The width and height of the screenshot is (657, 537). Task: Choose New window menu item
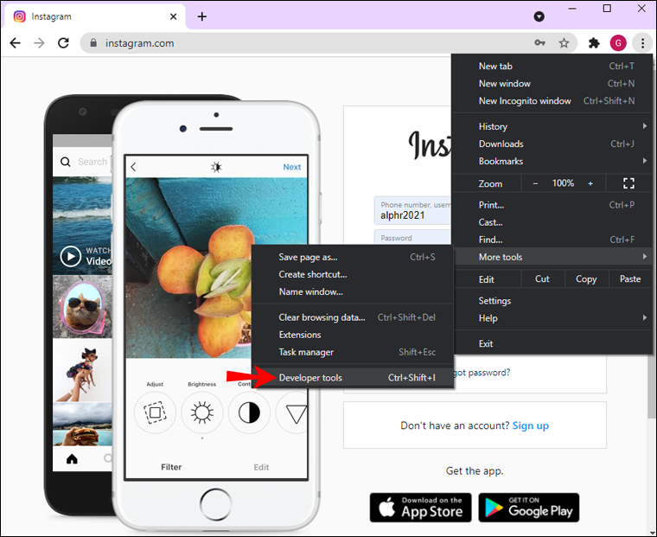[x=552, y=83]
